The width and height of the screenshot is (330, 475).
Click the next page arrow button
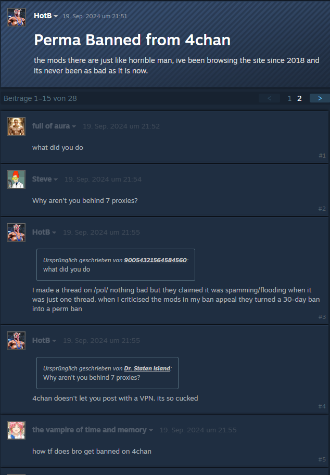(320, 98)
